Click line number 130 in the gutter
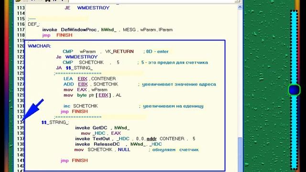The image size is (306, 172). [21, 101]
